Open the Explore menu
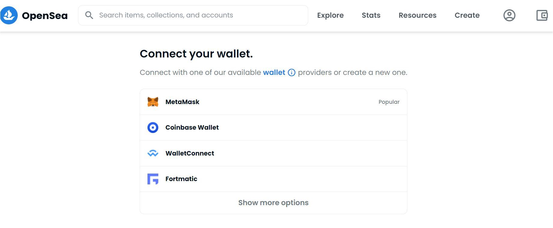This screenshot has width=553, height=228. pos(330,15)
